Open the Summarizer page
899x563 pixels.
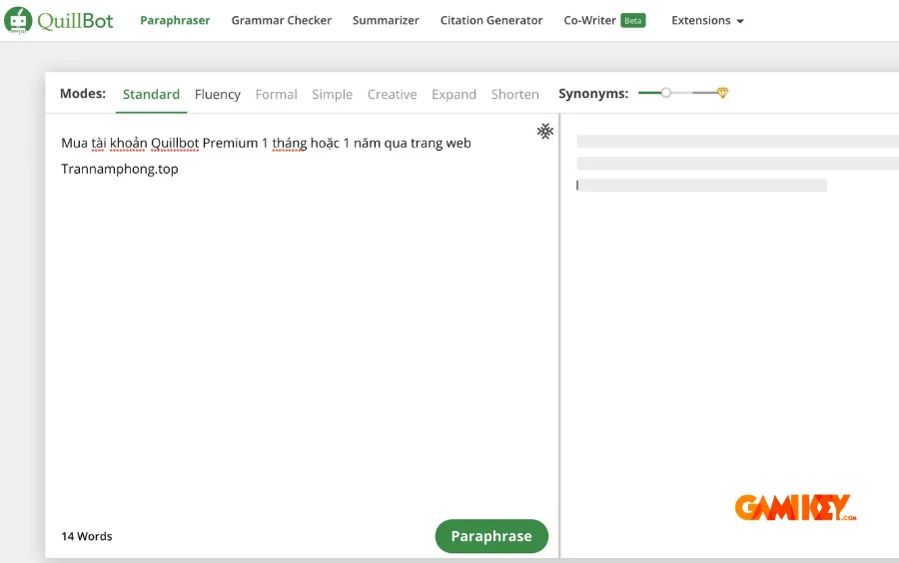coord(386,20)
